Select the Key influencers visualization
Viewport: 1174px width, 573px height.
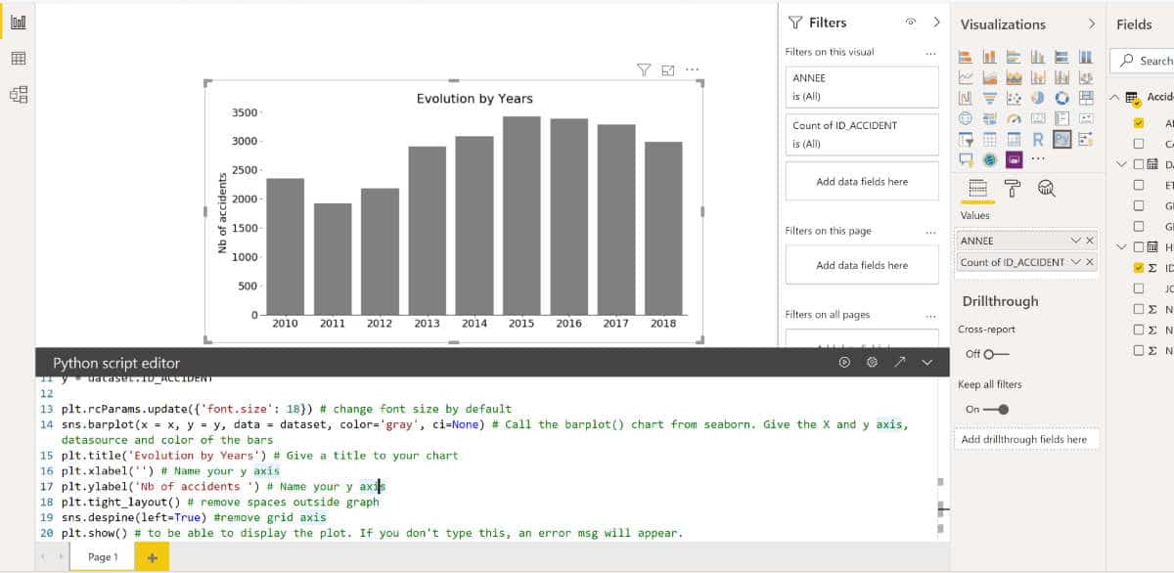pos(1086,139)
